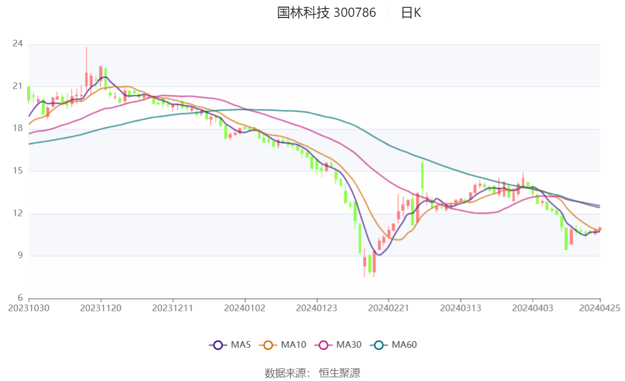Click the y-axis value 21
625x381 pixels.
click(17, 86)
